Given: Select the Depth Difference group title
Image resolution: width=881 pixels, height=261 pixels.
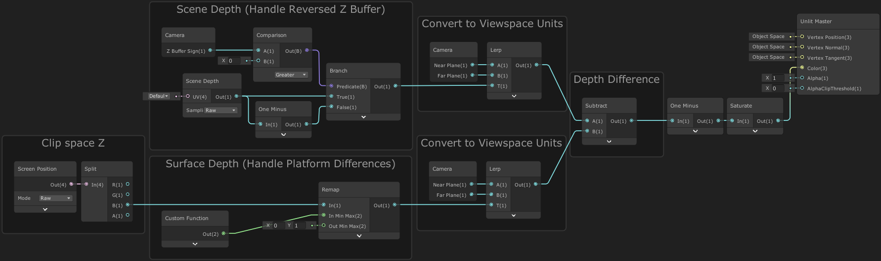Looking at the screenshot, I should pyautogui.click(x=616, y=79).
